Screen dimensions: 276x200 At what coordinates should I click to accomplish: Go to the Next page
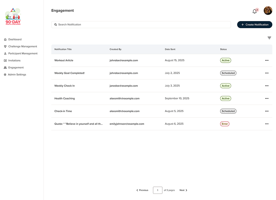click(x=183, y=190)
